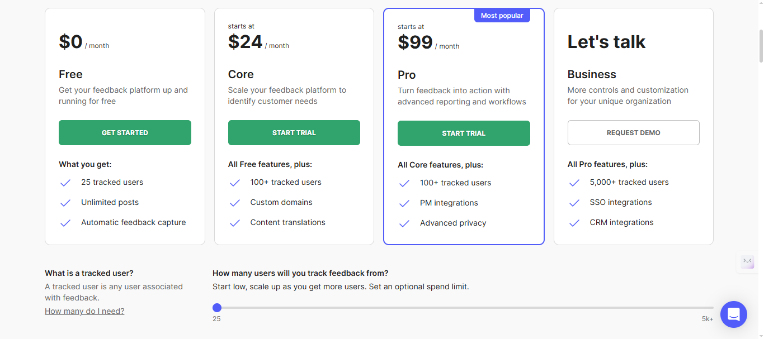Start a trial of the Pro plan

[464, 133]
